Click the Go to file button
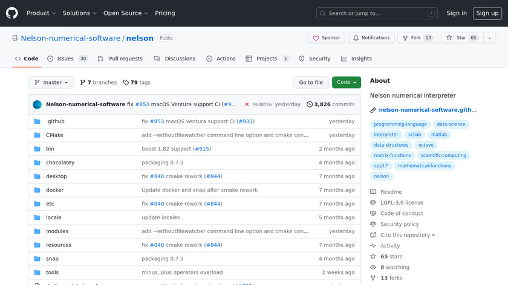 click(311, 83)
